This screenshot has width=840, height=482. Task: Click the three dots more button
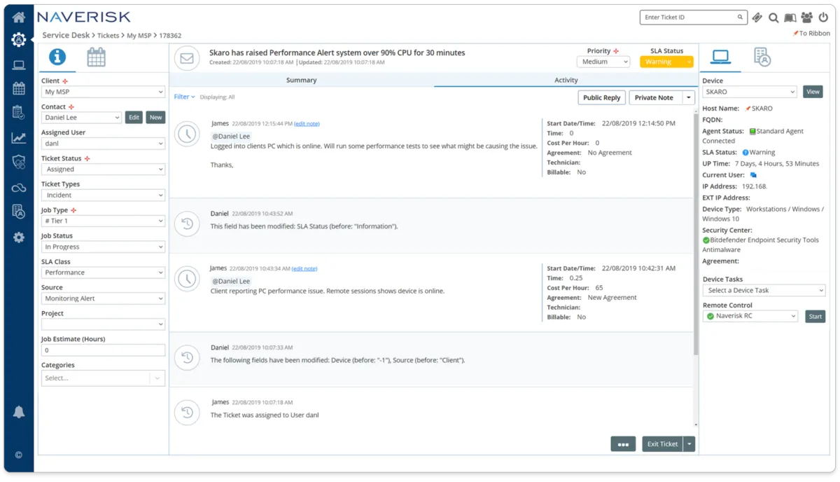pos(623,444)
